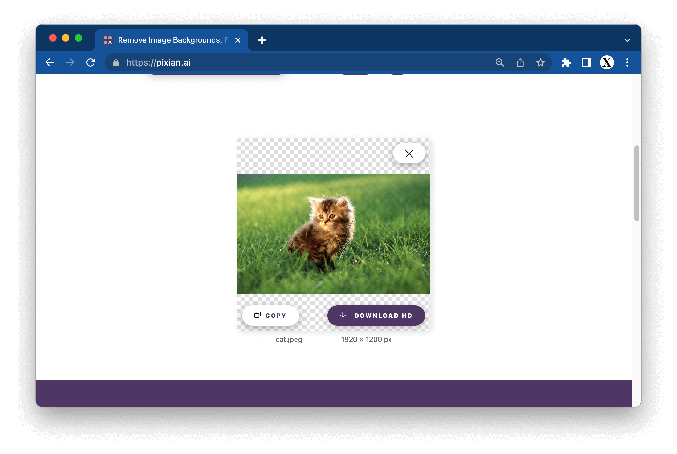Viewport: 677px width, 454px height.
Task: Expand the tab search chevron
Action: point(627,40)
